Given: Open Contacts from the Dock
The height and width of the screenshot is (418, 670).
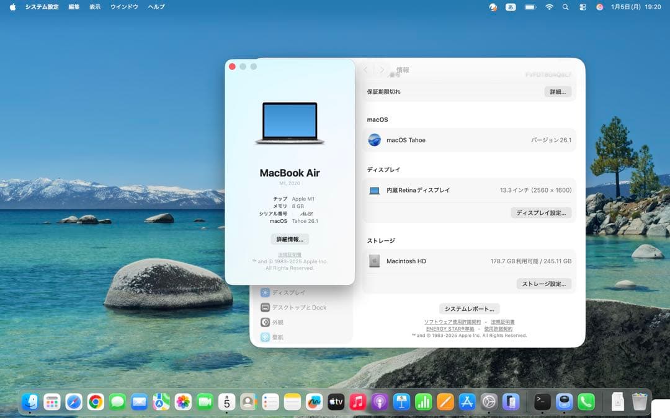Looking at the screenshot, I should [x=249, y=402].
